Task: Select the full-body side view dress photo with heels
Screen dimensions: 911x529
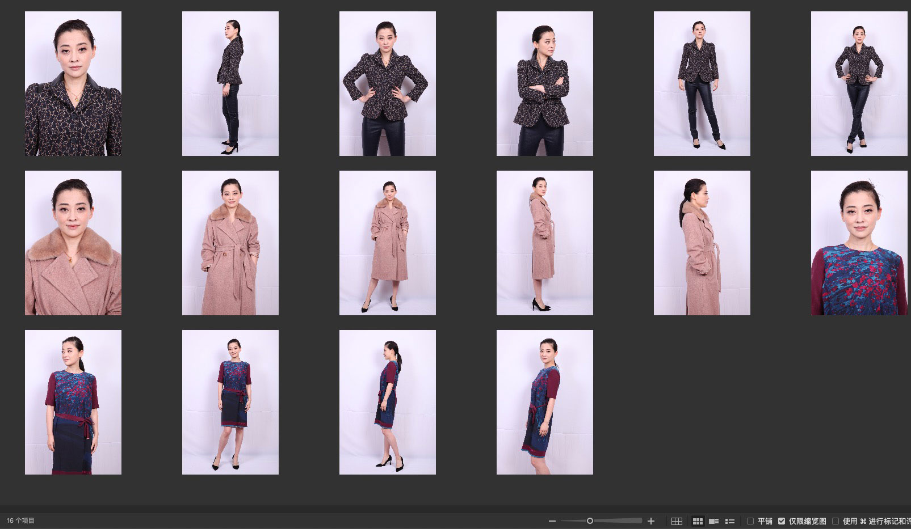Action: pos(387,402)
